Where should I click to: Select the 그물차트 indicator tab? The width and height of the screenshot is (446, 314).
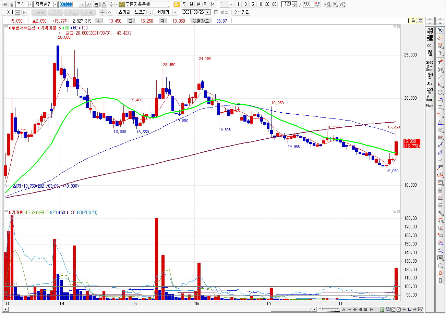click(430, 38)
